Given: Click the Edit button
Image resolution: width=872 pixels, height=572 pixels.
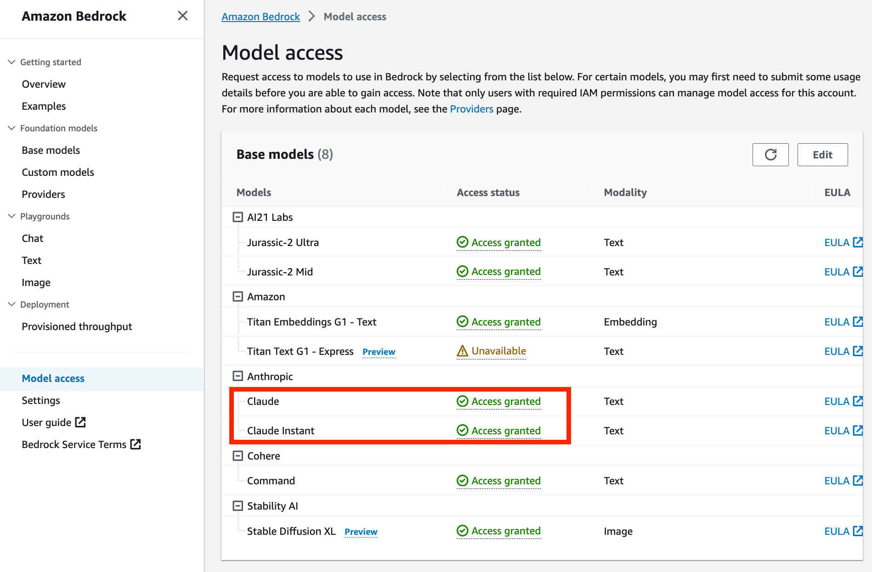Looking at the screenshot, I should [x=822, y=155].
